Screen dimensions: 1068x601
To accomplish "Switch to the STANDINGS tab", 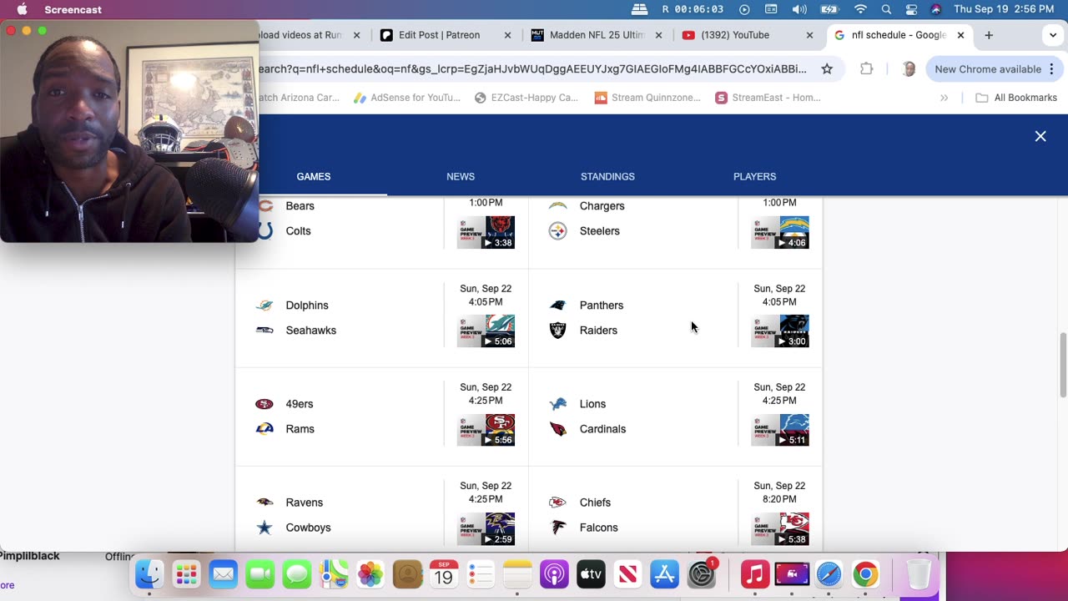I will pyautogui.click(x=607, y=176).
